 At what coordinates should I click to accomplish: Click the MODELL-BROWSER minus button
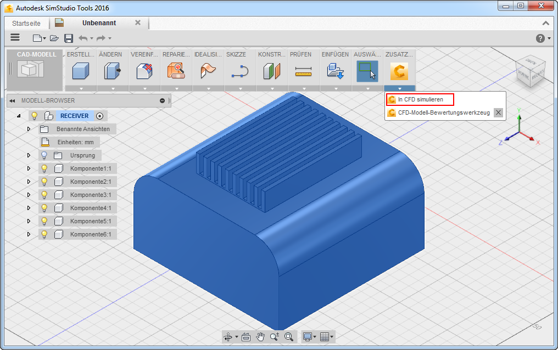pyautogui.click(x=162, y=101)
